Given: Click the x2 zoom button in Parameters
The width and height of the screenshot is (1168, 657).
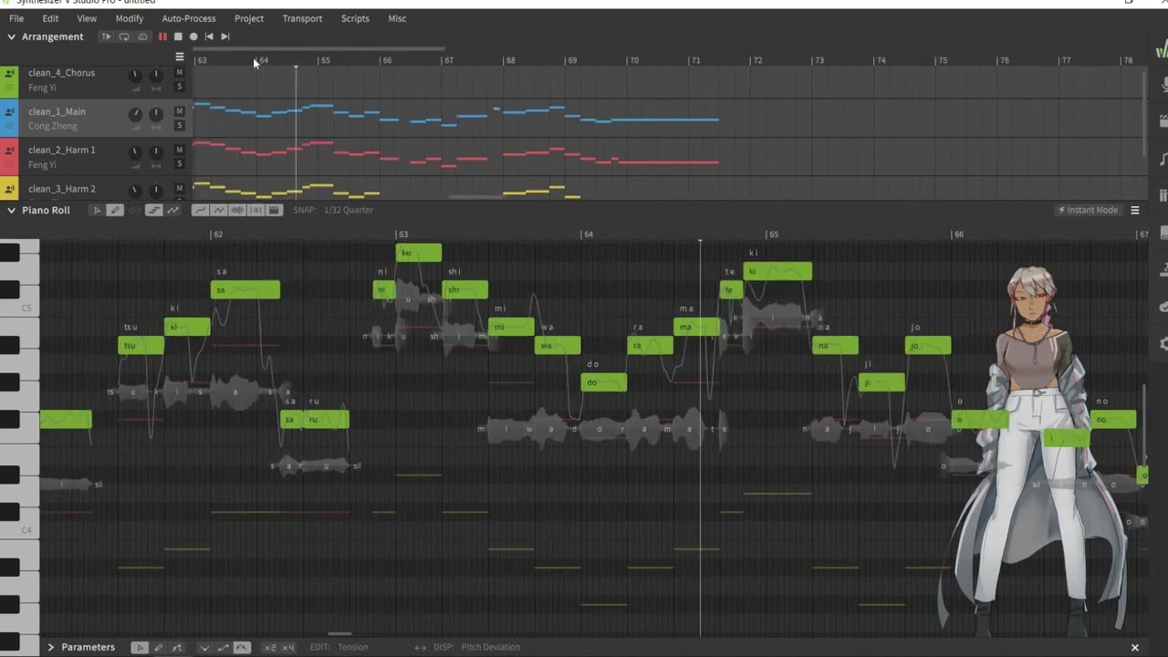Looking at the screenshot, I should pyautogui.click(x=270, y=648).
